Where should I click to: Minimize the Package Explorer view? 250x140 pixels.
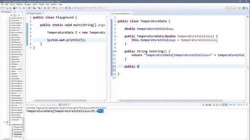tap(19, 12)
